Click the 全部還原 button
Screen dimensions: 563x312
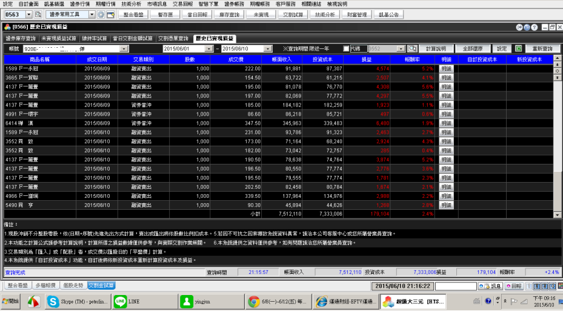point(471,48)
